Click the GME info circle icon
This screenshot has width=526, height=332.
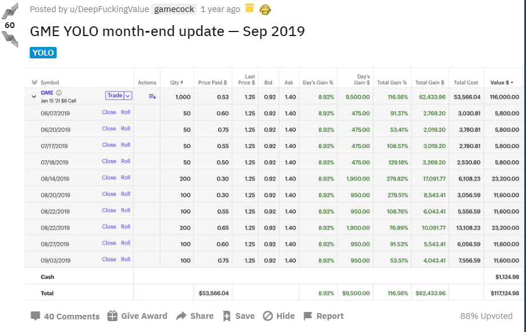(59, 93)
